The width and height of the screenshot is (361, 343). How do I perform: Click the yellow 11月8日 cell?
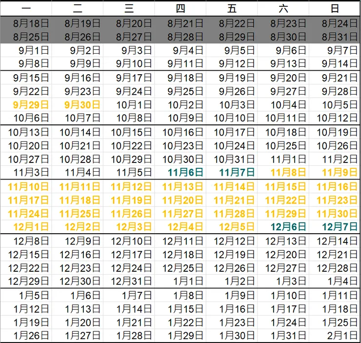(x=283, y=172)
